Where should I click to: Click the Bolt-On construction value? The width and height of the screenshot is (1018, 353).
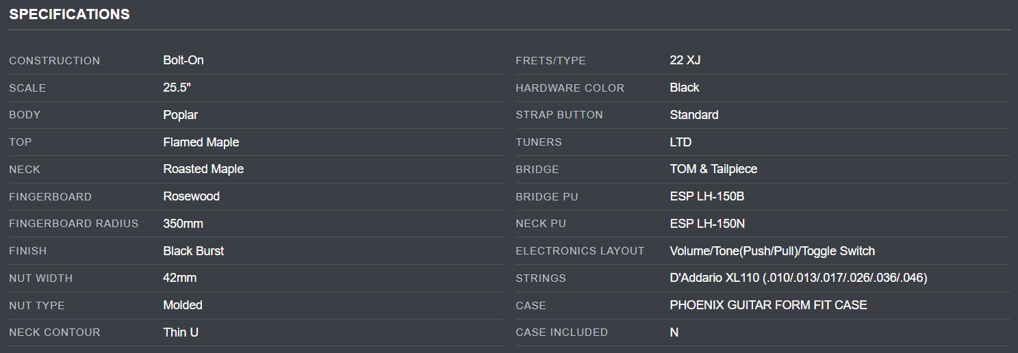tap(183, 60)
